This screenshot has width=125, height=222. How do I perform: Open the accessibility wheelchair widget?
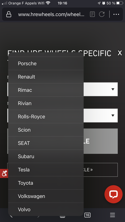4,173
